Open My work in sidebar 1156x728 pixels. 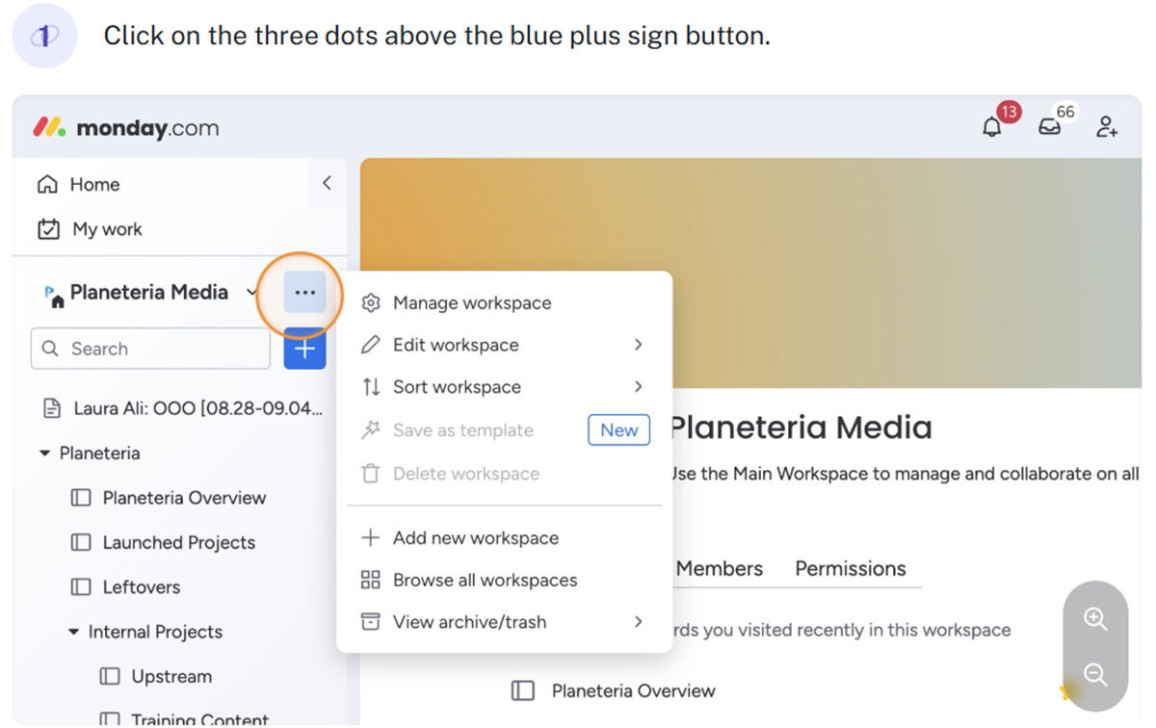pos(89,229)
